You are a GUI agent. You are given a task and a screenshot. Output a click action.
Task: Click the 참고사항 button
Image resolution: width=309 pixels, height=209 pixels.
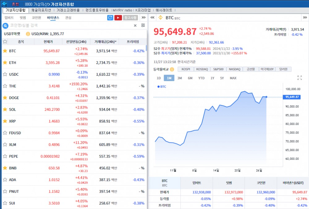click(131, 18)
